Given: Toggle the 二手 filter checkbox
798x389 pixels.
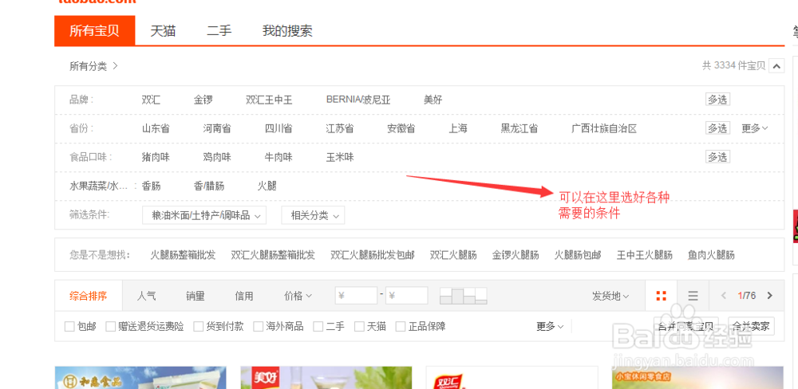Looking at the screenshot, I should [318, 327].
